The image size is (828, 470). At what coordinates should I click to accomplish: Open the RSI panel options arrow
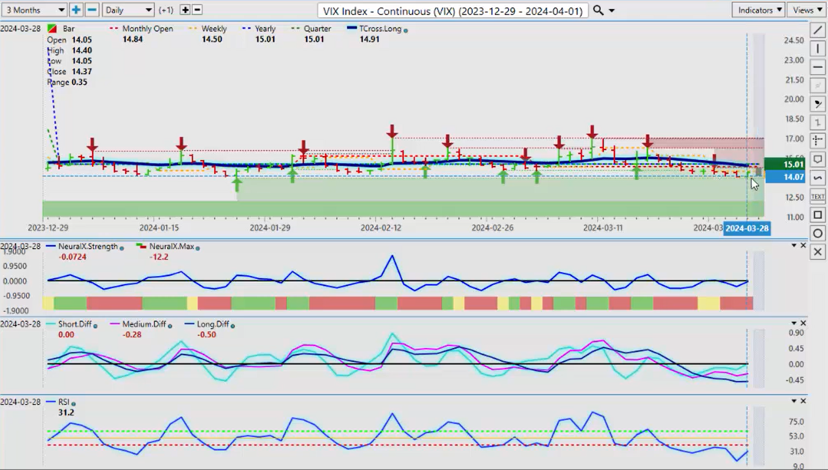[794, 401]
